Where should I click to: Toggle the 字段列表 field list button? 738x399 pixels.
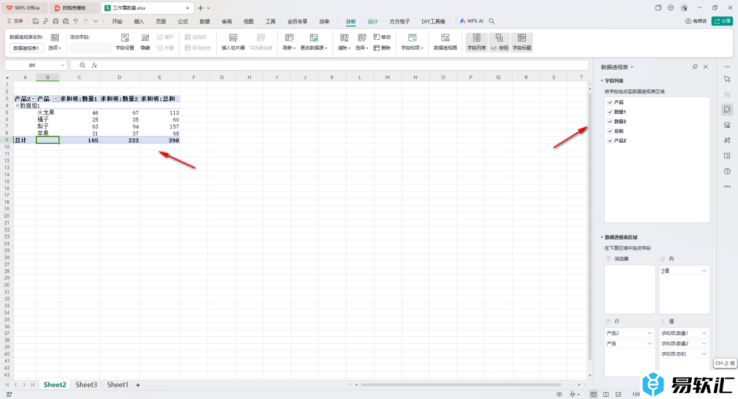[476, 42]
